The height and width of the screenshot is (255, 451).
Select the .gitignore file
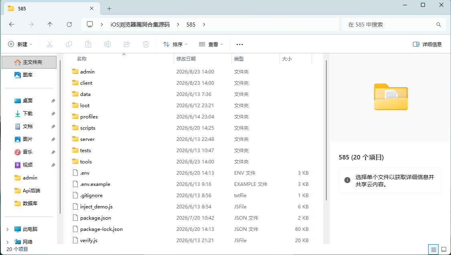pyautogui.click(x=191, y=195)
